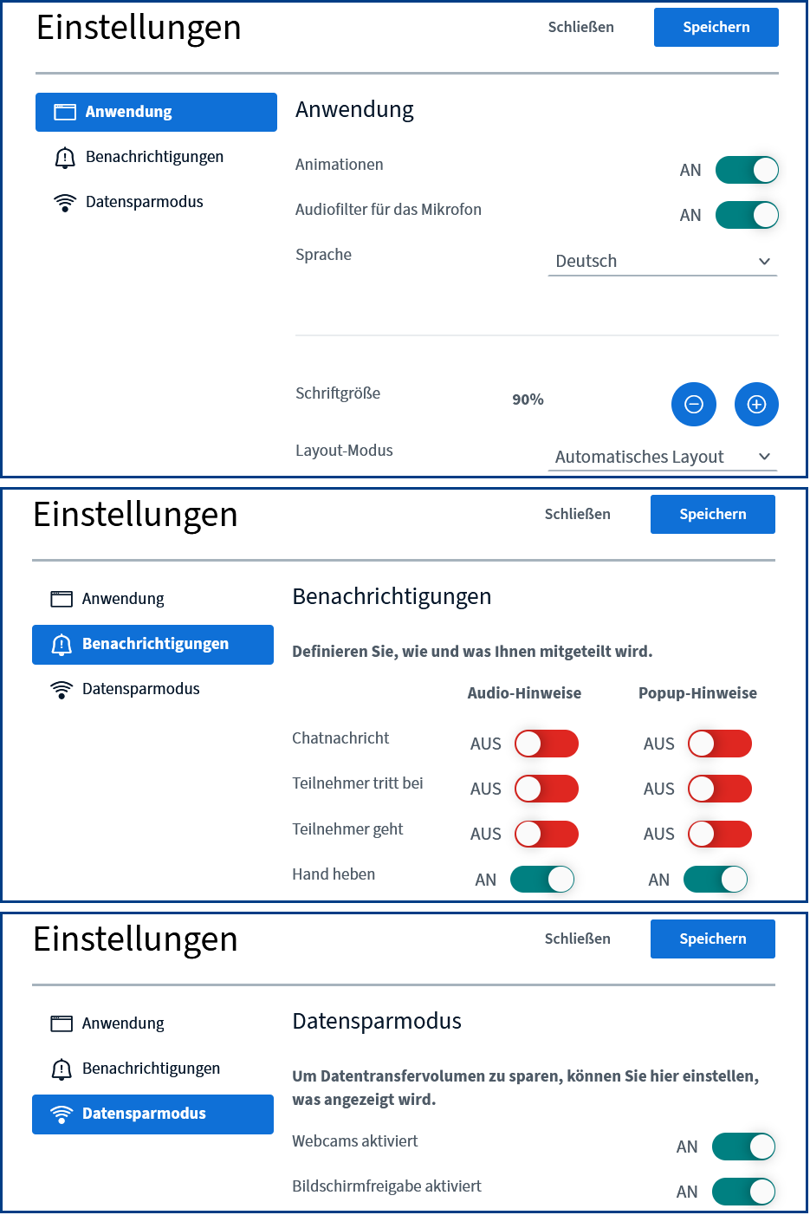Enable popup alerts for Teilnehmer tritt bei
810x1215 pixels.
tap(719, 789)
